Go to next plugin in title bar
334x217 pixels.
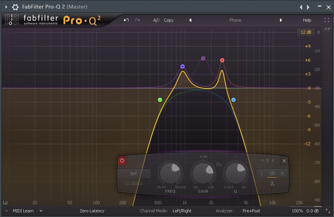coord(308,7)
